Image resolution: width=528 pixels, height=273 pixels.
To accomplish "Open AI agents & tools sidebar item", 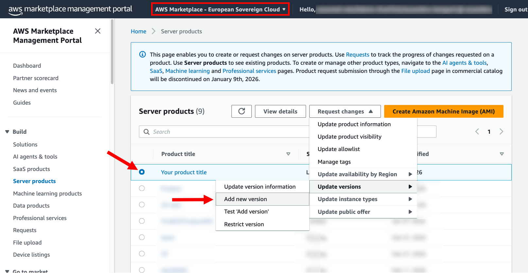I will (x=35, y=157).
